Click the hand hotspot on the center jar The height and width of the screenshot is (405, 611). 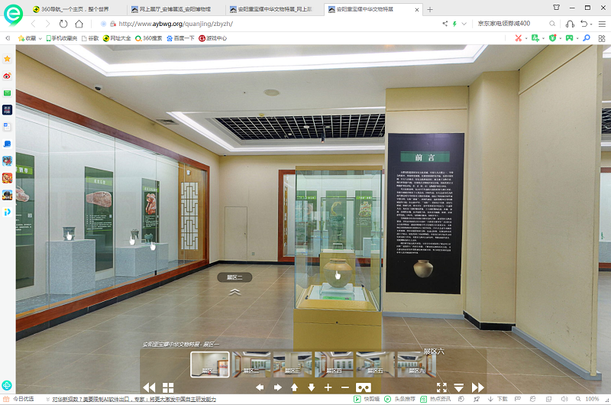[x=338, y=275]
